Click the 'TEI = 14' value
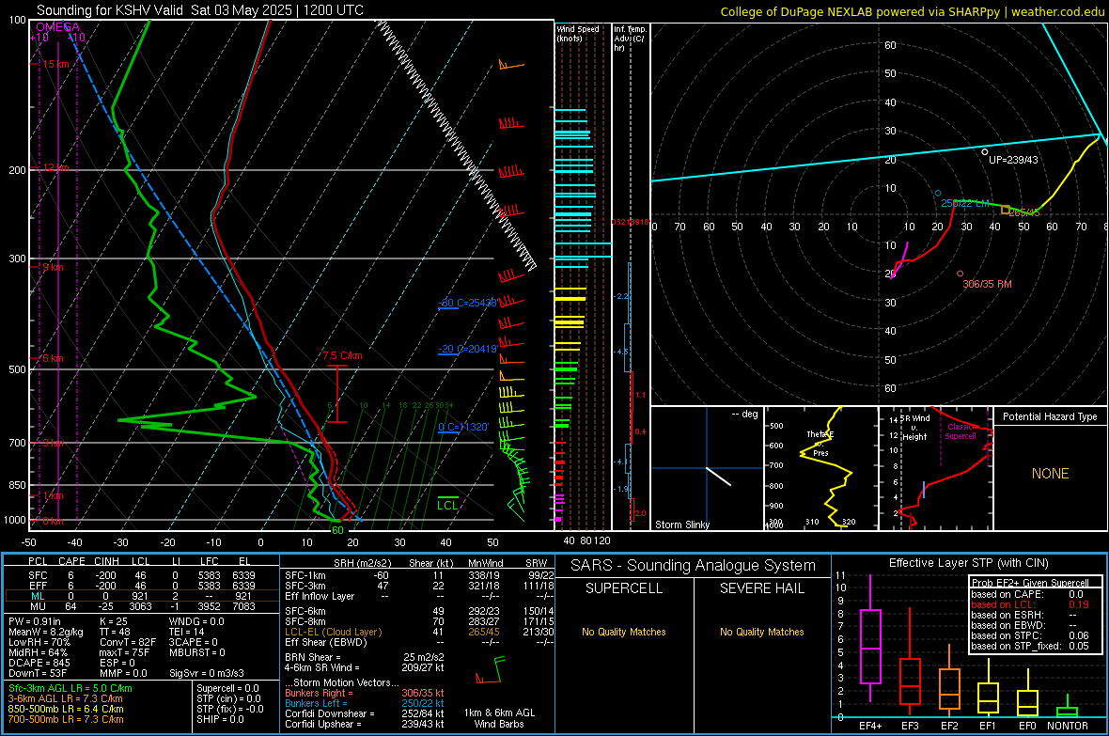The width and height of the screenshot is (1109, 736). pos(187,632)
